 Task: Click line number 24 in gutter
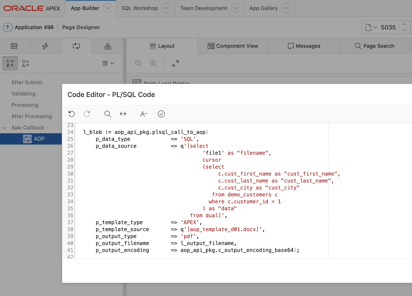[70, 132]
